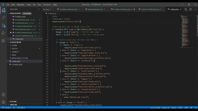Viewport: 198px width, 111px height.
Task: Click line number 18 in gutter
Action: 47,61
